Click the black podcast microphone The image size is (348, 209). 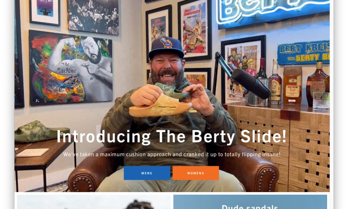pyautogui.click(x=250, y=83)
